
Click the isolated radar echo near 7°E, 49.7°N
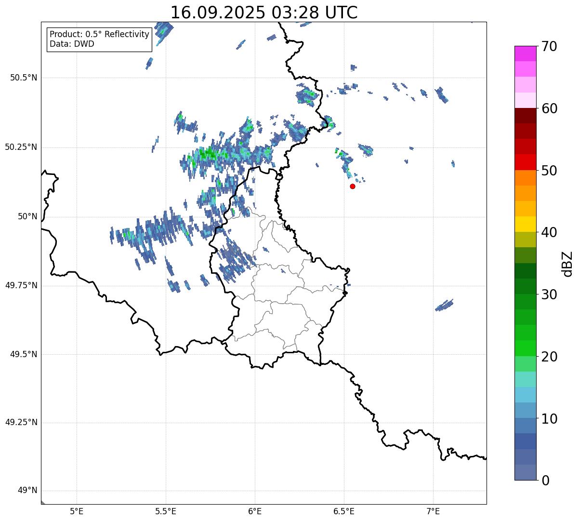click(444, 306)
